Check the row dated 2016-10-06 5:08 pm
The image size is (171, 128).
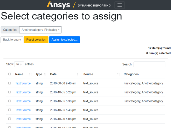click(9, 119)
